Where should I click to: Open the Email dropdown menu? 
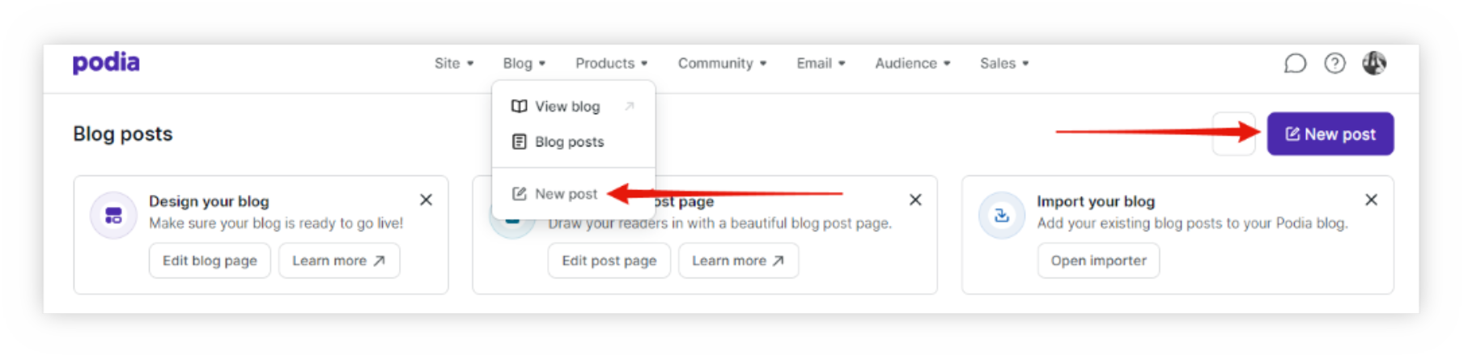click(x=820, y=63)
